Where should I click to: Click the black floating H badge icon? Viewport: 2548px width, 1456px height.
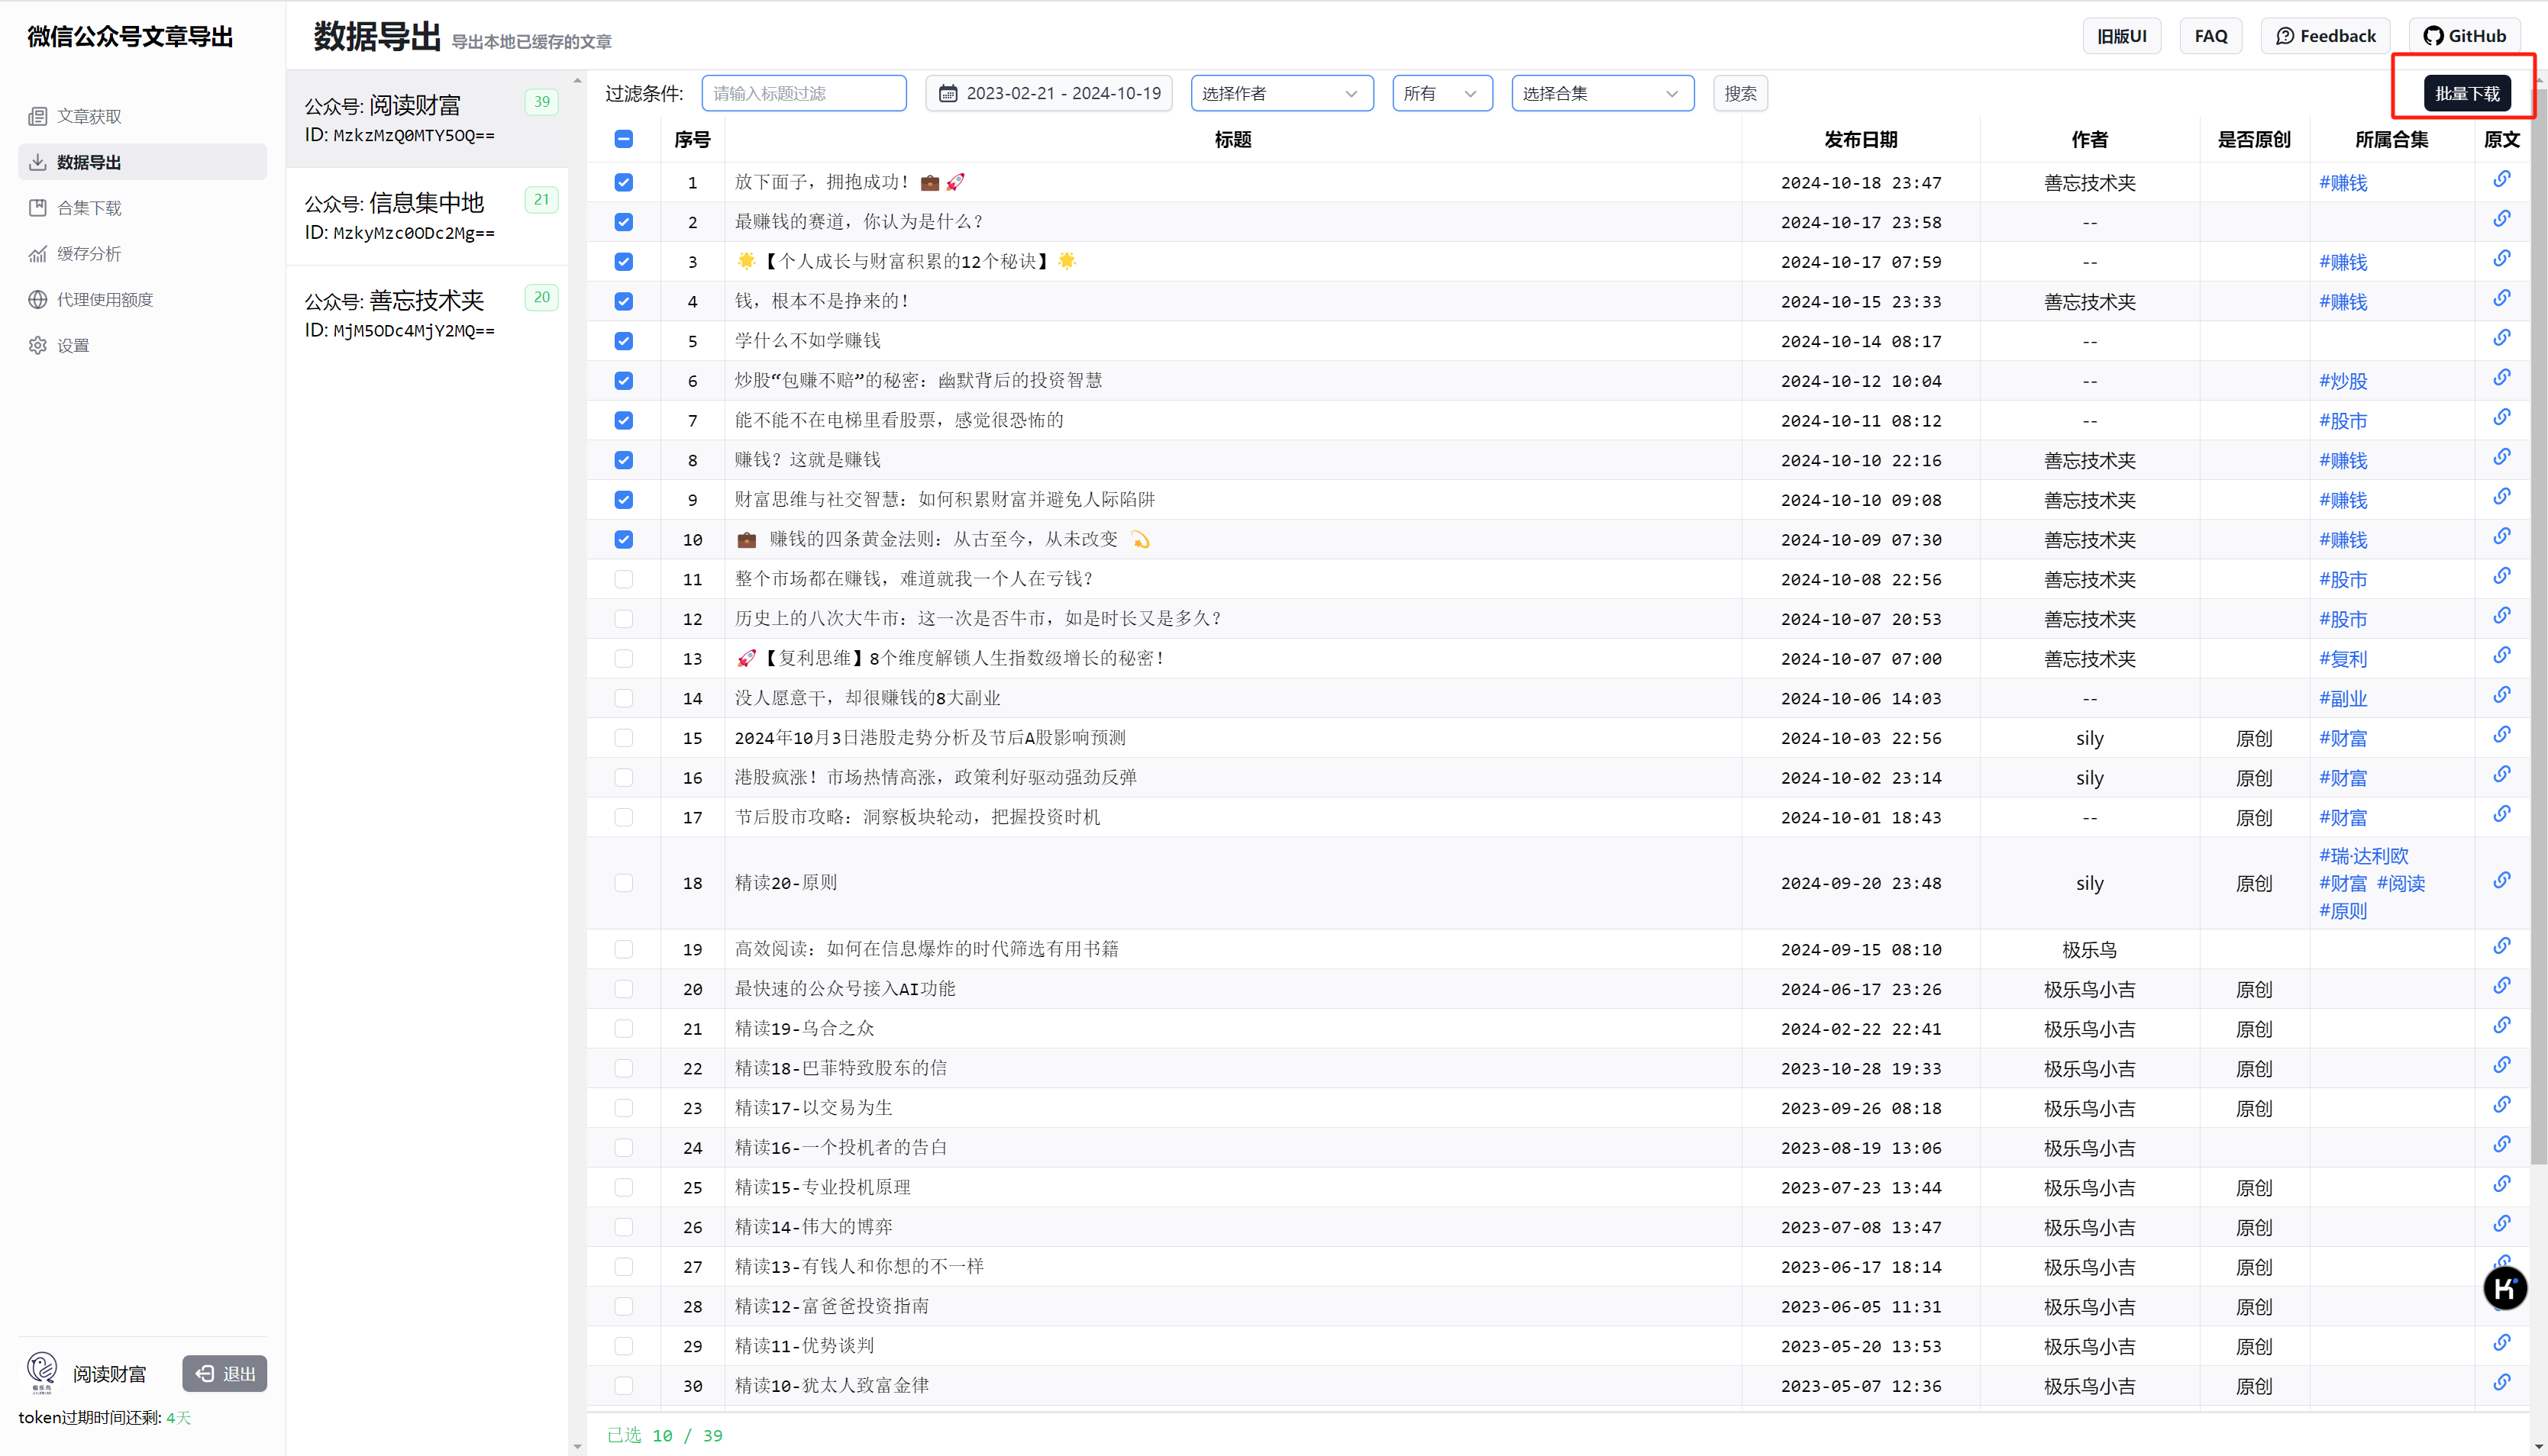pos(2504,1288)
